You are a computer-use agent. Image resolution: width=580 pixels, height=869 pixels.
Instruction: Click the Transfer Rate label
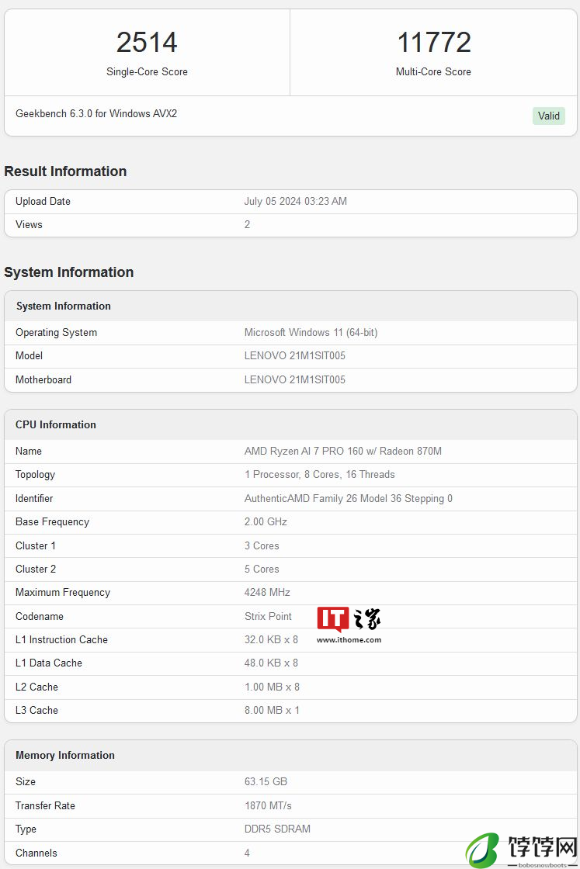tap(45, 806)
